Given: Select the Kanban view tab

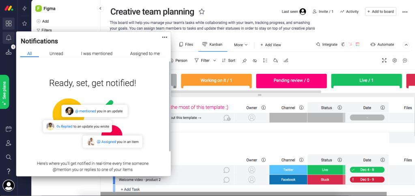Looking at the screenshot, I should coord(212,45).
